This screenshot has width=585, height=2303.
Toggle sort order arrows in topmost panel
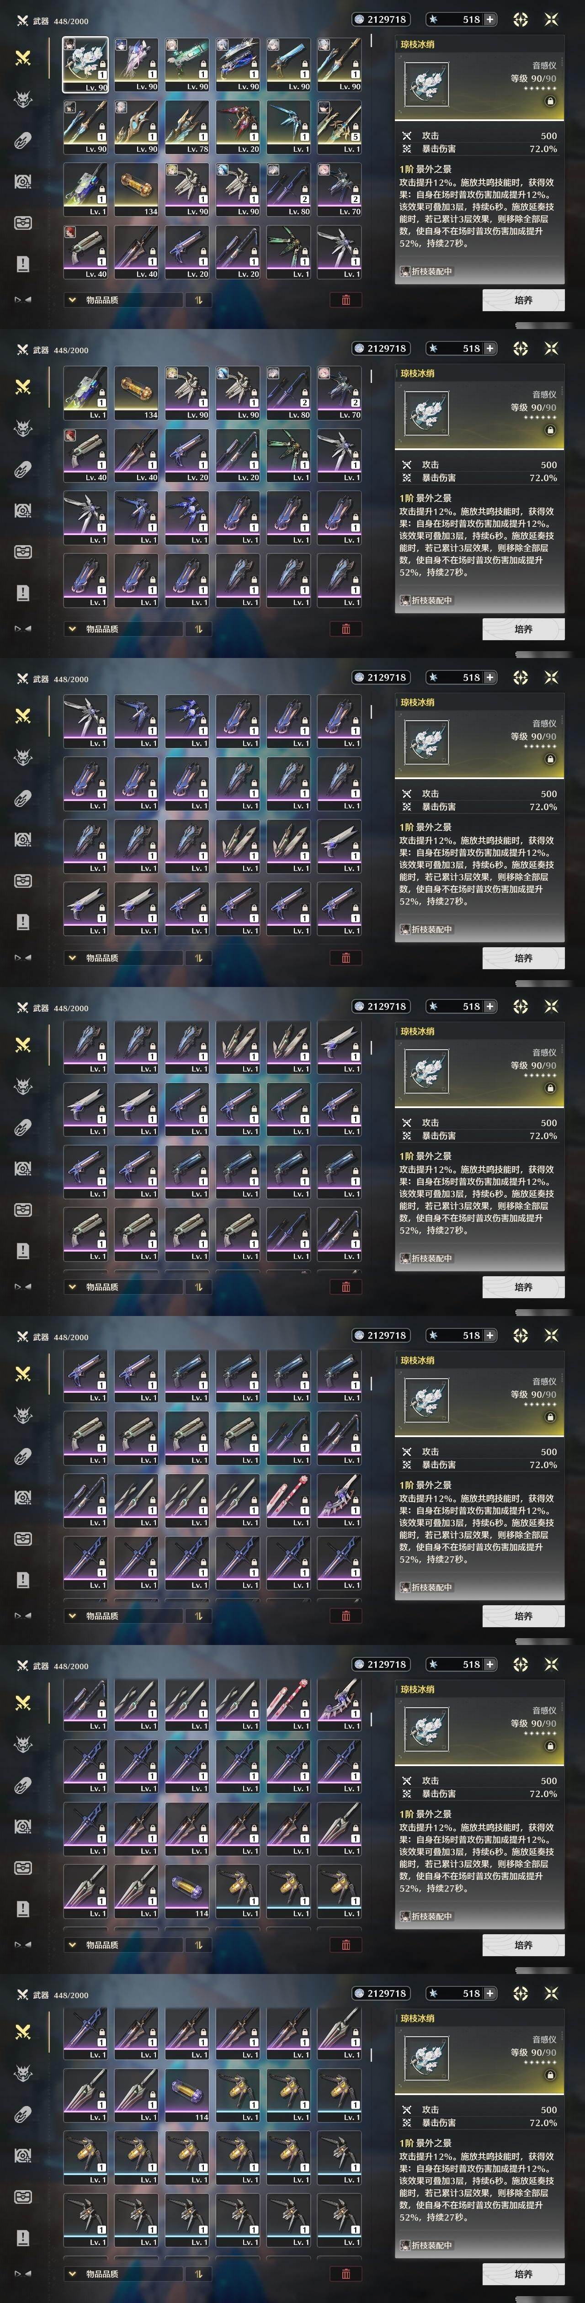[198, 299]
